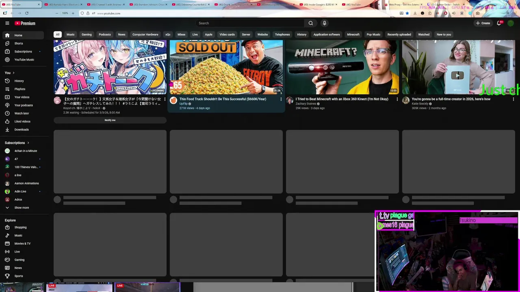Viewport: 520px width, 292px height.
Task: Select the xQc filter chip
Action: point(168,34)
